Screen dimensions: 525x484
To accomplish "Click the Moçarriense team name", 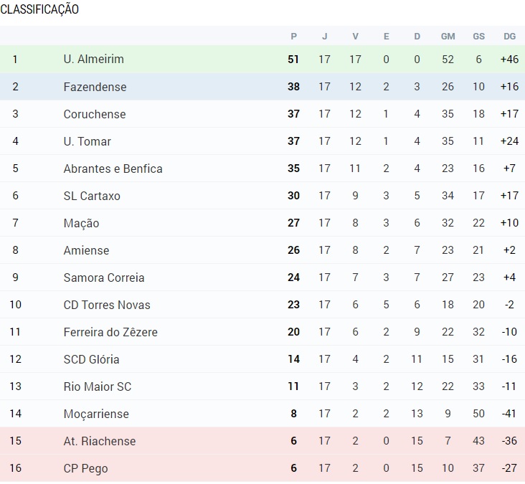I will (x=96, y=414).
